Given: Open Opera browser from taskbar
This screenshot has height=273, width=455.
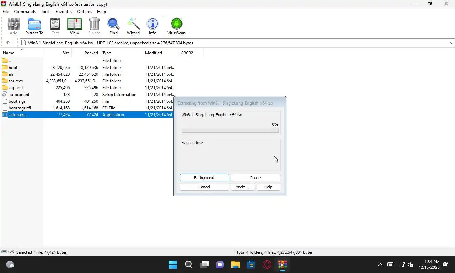Looking at the screenshot, I should (x=267, y=264).
